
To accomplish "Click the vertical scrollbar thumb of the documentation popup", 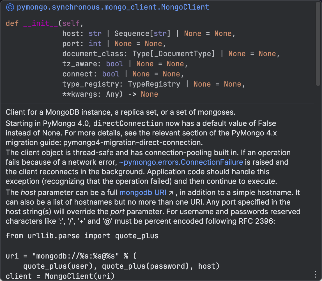I will [x=318, y=44].
